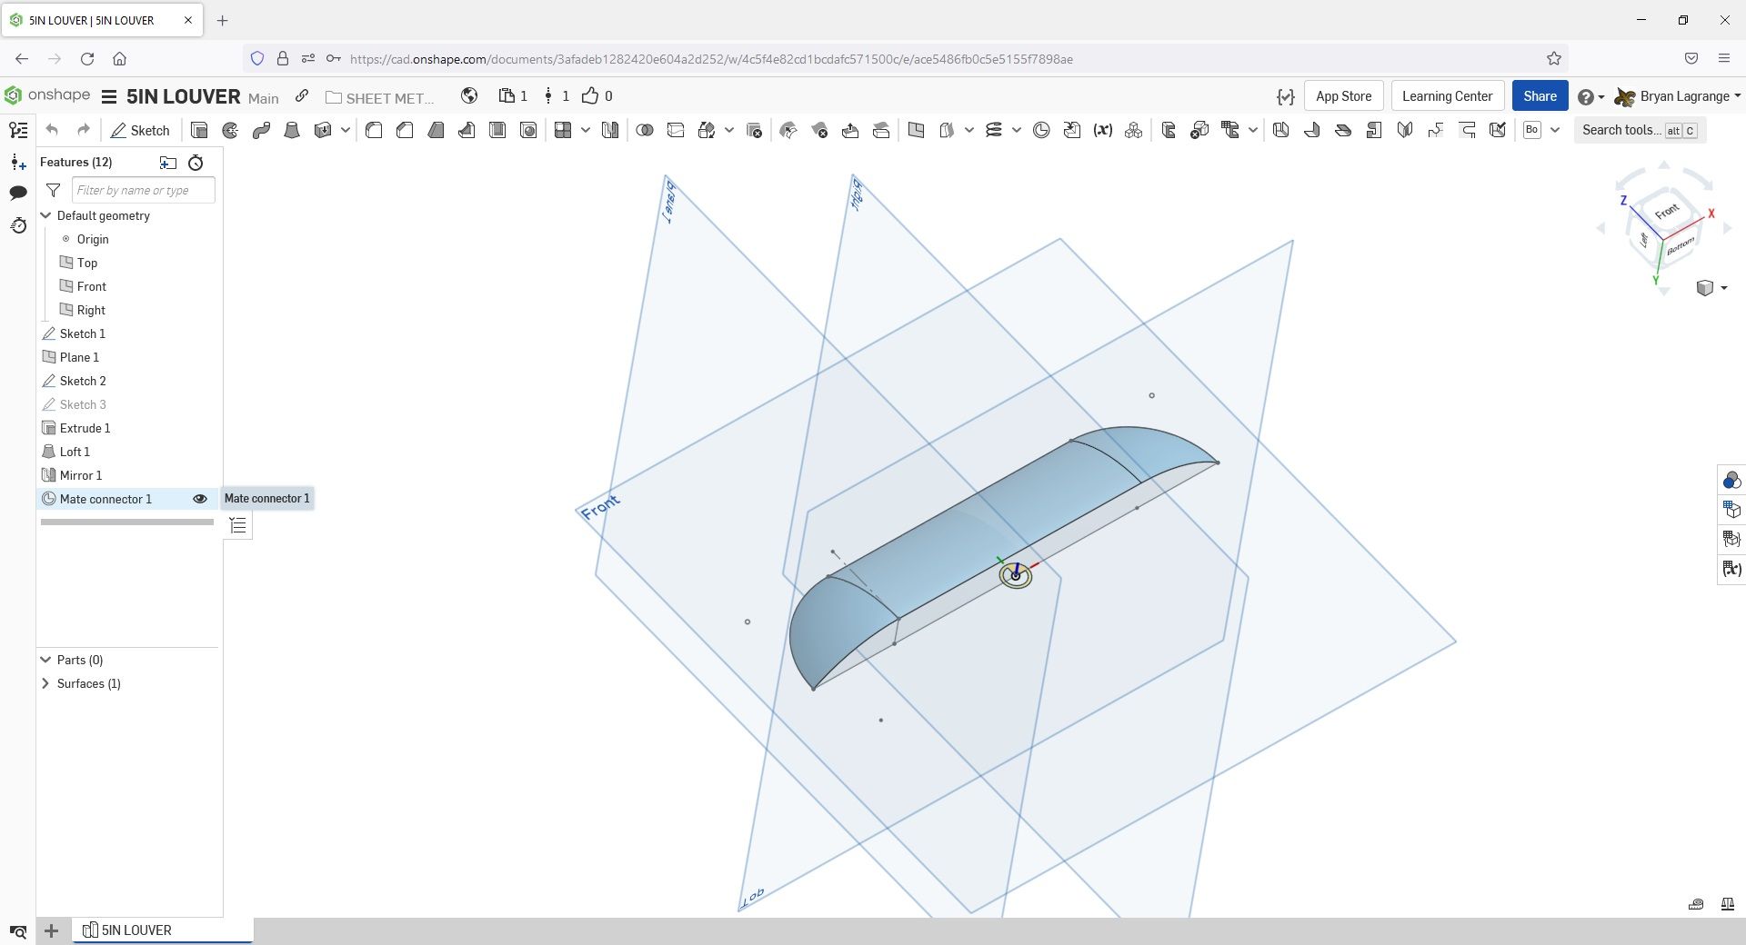Open the document hamburger menu
This screenshot has width=1746, height=945.
[x=109, y=96]
